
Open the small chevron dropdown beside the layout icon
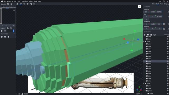14,4
